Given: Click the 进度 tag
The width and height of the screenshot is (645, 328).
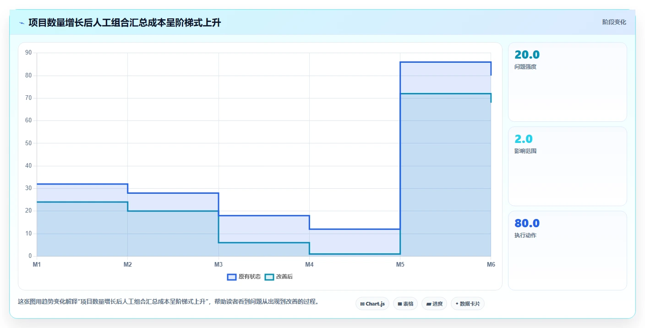Looking at the screenshot, I should [434, 304].
